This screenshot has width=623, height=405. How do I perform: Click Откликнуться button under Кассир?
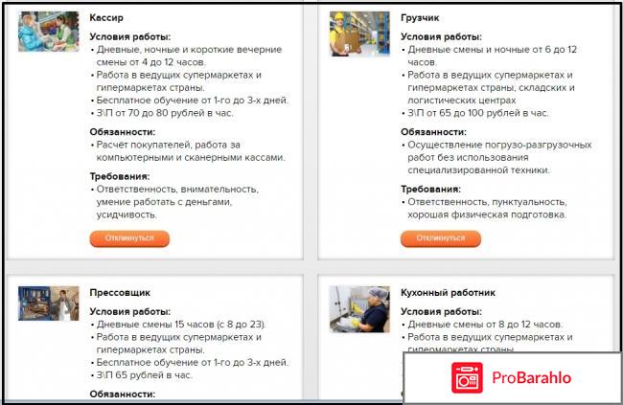click(129, 238)
